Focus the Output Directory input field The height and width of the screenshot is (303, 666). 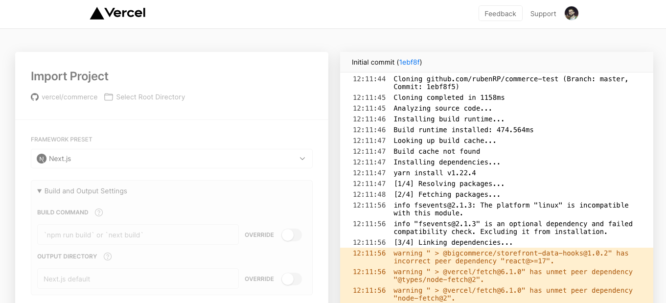click(x=138, y=279)
